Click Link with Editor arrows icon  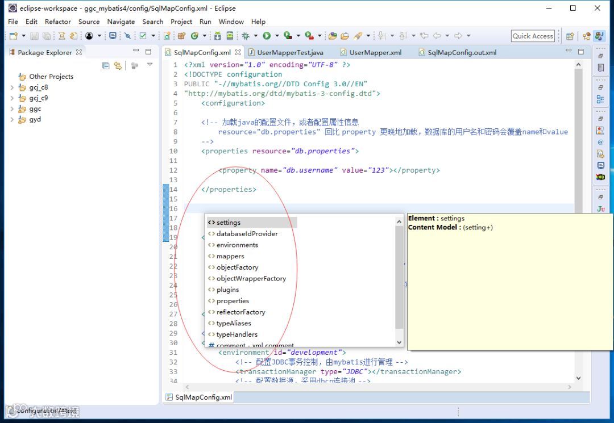click(x=118, y=66)
